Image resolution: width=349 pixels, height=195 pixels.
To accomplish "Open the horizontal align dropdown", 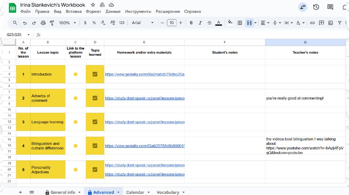I will (265, 23).
